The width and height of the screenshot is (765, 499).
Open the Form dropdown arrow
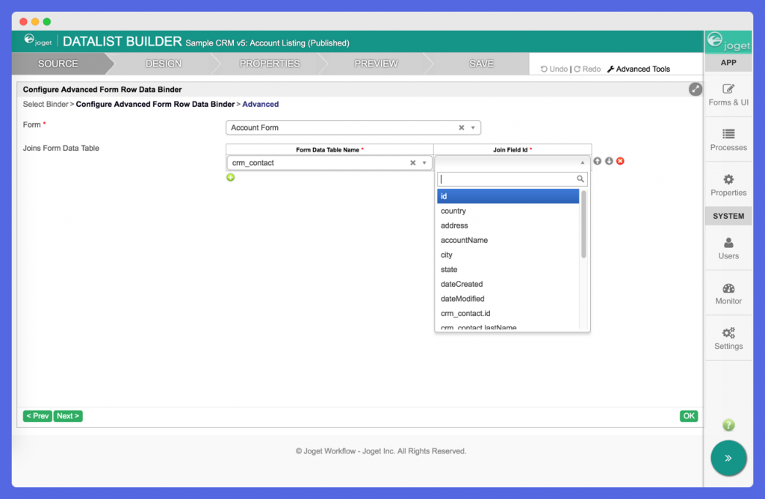pyautogui.click(x=473, y=128)
